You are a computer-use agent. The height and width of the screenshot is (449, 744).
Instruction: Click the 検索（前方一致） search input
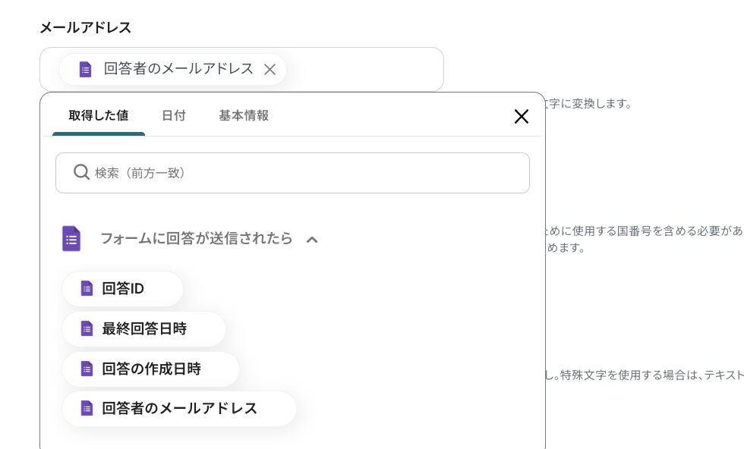pos(292,173)
